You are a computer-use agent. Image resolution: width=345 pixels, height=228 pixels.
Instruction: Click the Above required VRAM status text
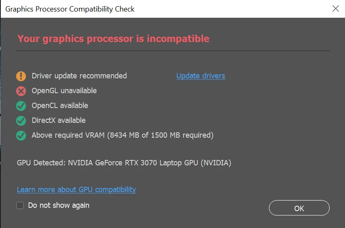(122, 135)
